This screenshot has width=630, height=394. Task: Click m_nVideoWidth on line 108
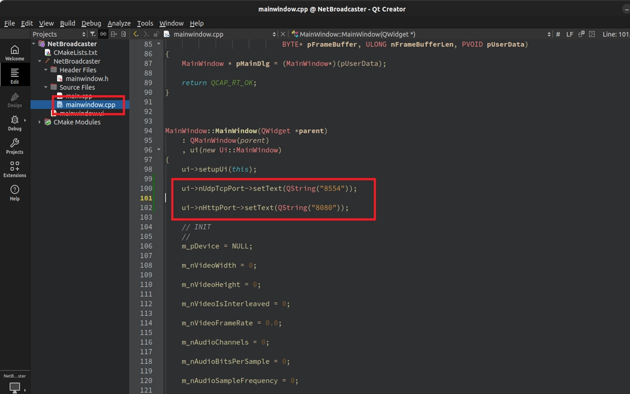point(209,265)
